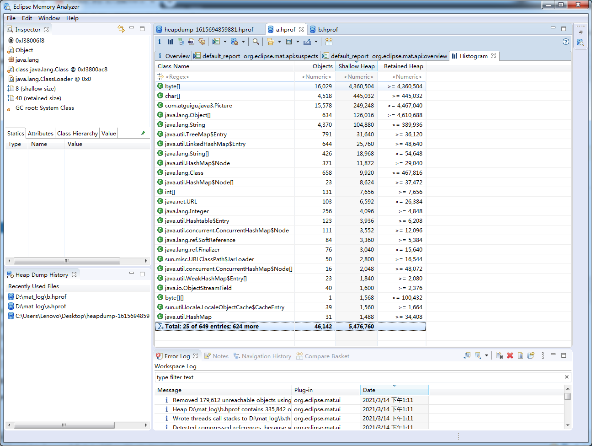Click the export chart icon
Screen dimensions: 592x446
307,42
